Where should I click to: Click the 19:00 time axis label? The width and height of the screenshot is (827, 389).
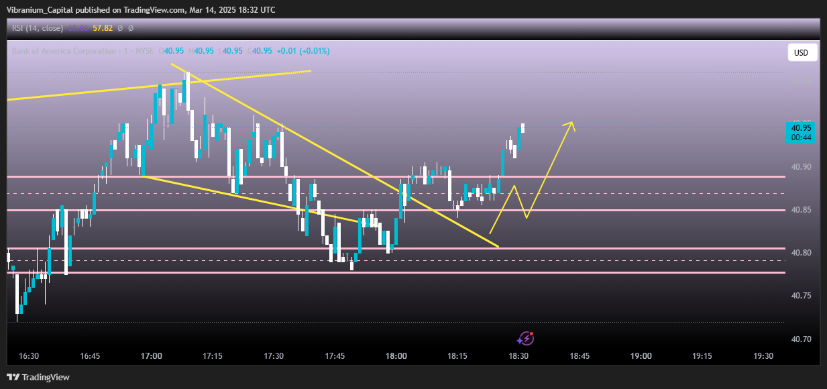point(641,356)
